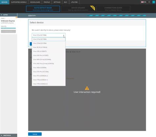Pick the Vivo Y70s option
Screen dimensions: 156x137
pyautogui.click(x=49, y=80)
